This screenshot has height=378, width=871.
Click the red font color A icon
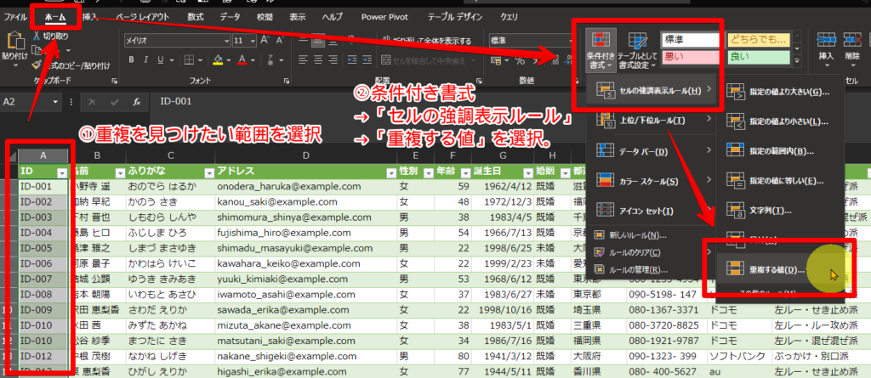(x=242, y=59)
